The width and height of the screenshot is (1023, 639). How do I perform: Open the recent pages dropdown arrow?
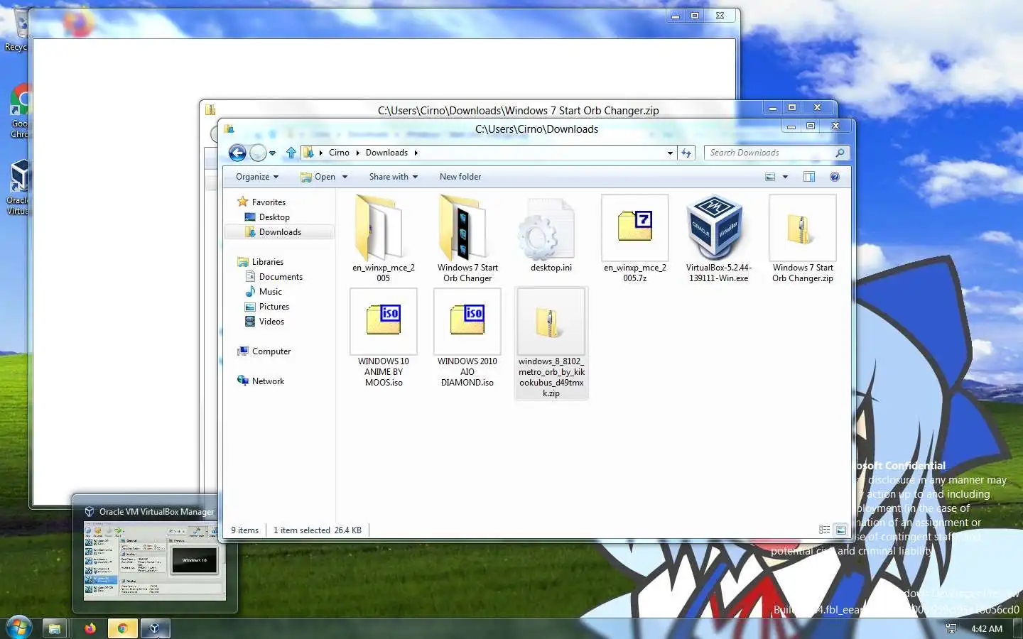point(272,153)
